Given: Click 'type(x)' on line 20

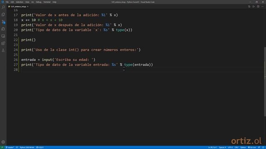Looking at the screenshot, I should point(123,30).
